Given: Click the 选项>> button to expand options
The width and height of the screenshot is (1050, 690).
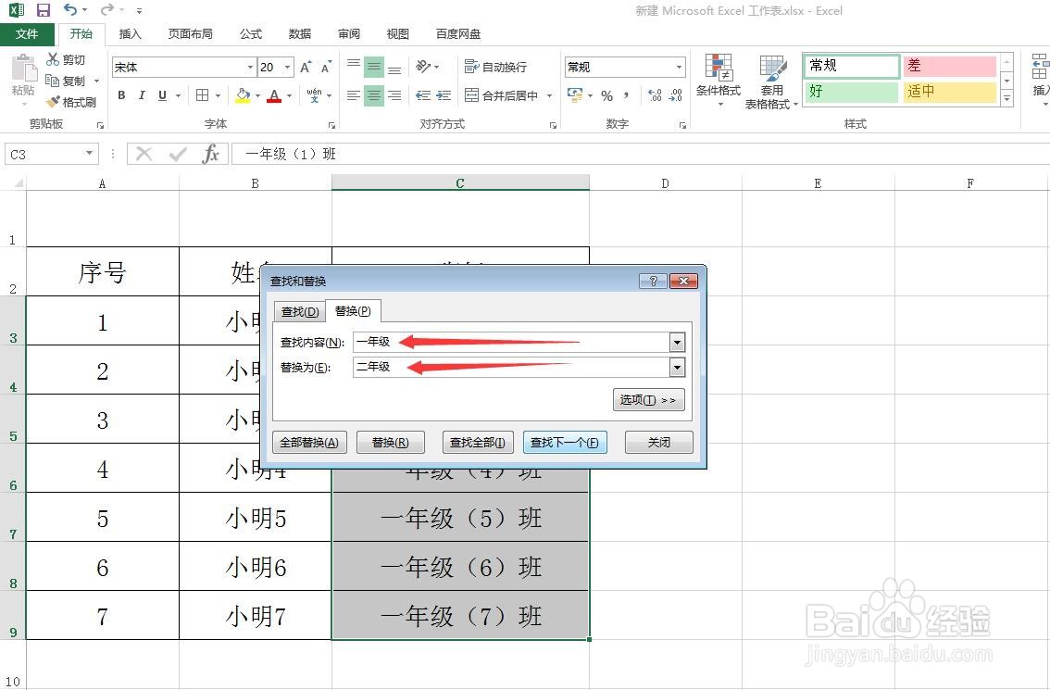Looking at the screenshot, I should pyautogui.click(x=649, y=399).
